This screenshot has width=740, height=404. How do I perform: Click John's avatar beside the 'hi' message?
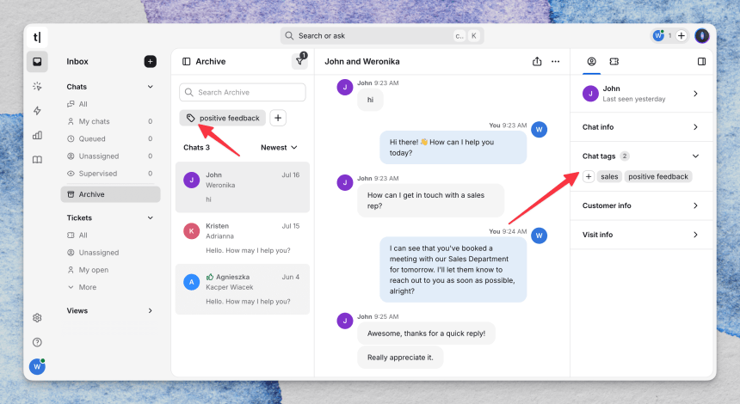[344, 87]
